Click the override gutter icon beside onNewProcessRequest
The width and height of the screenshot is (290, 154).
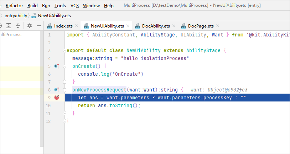(56, 90)
